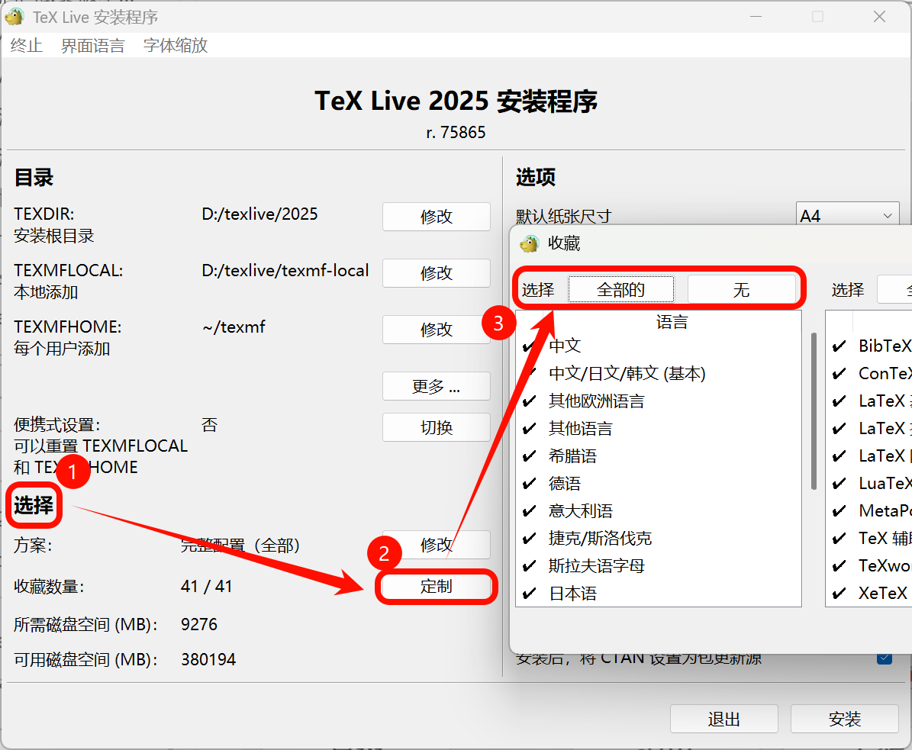Toggle the 日本语 collection checkmark
The width and height of the screenshot is (912, 750).
(x=528, y=594)
